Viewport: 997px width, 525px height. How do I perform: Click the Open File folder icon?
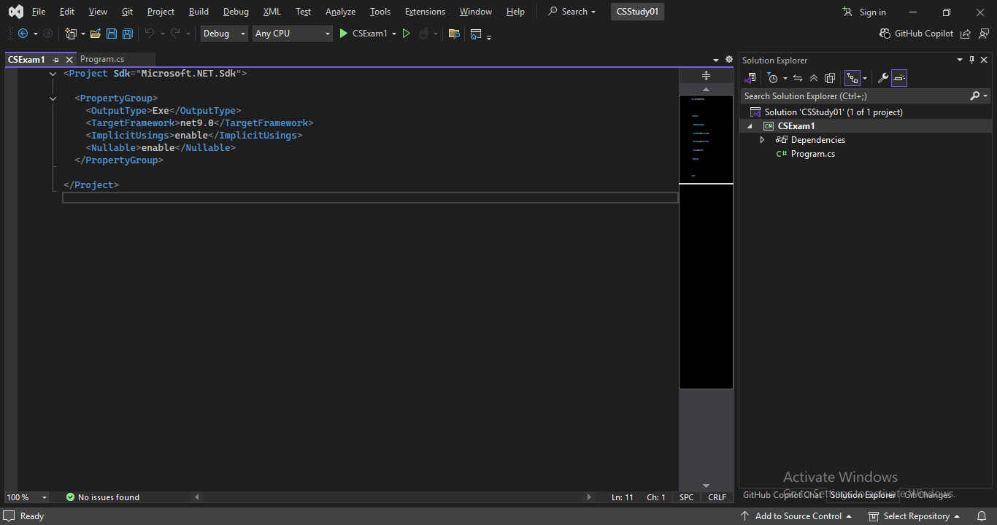coord(96,34)
